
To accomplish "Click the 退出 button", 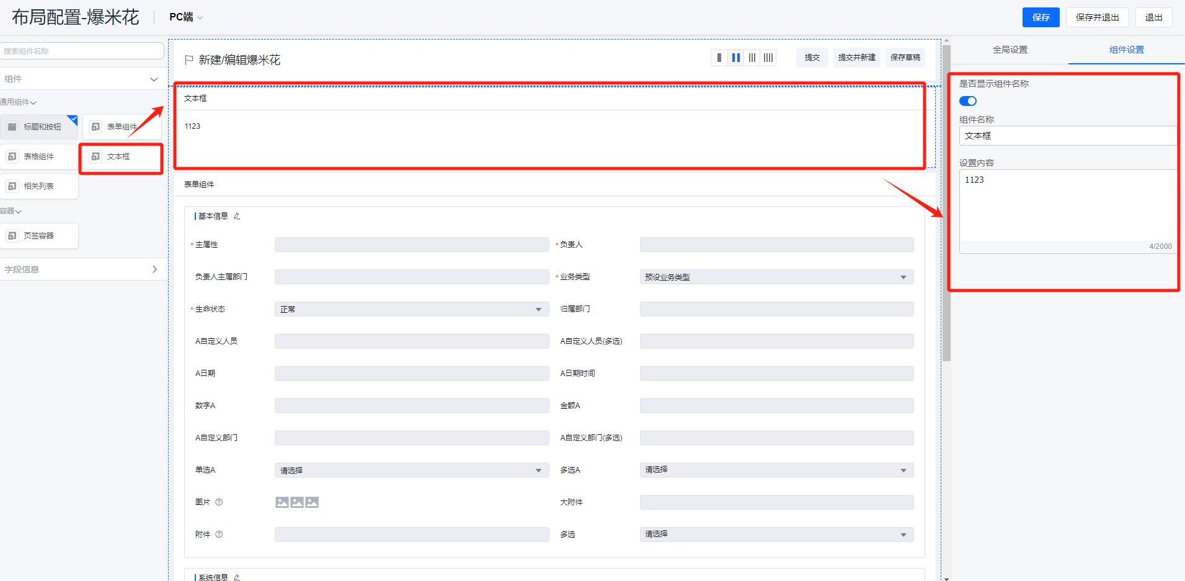I will 1153,17.
